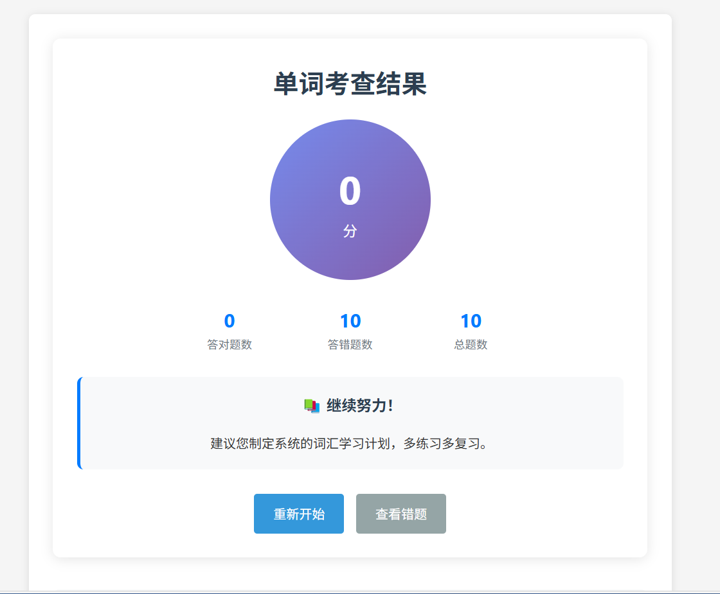Viewport: 720px width, 594px height.
Task: Click the 10 value above 总题数
Action: 471,320
